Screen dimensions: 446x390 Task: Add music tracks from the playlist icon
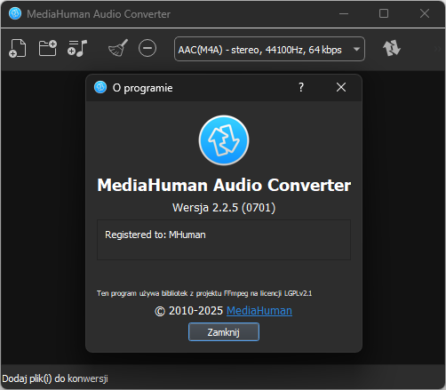coord(77,48)
